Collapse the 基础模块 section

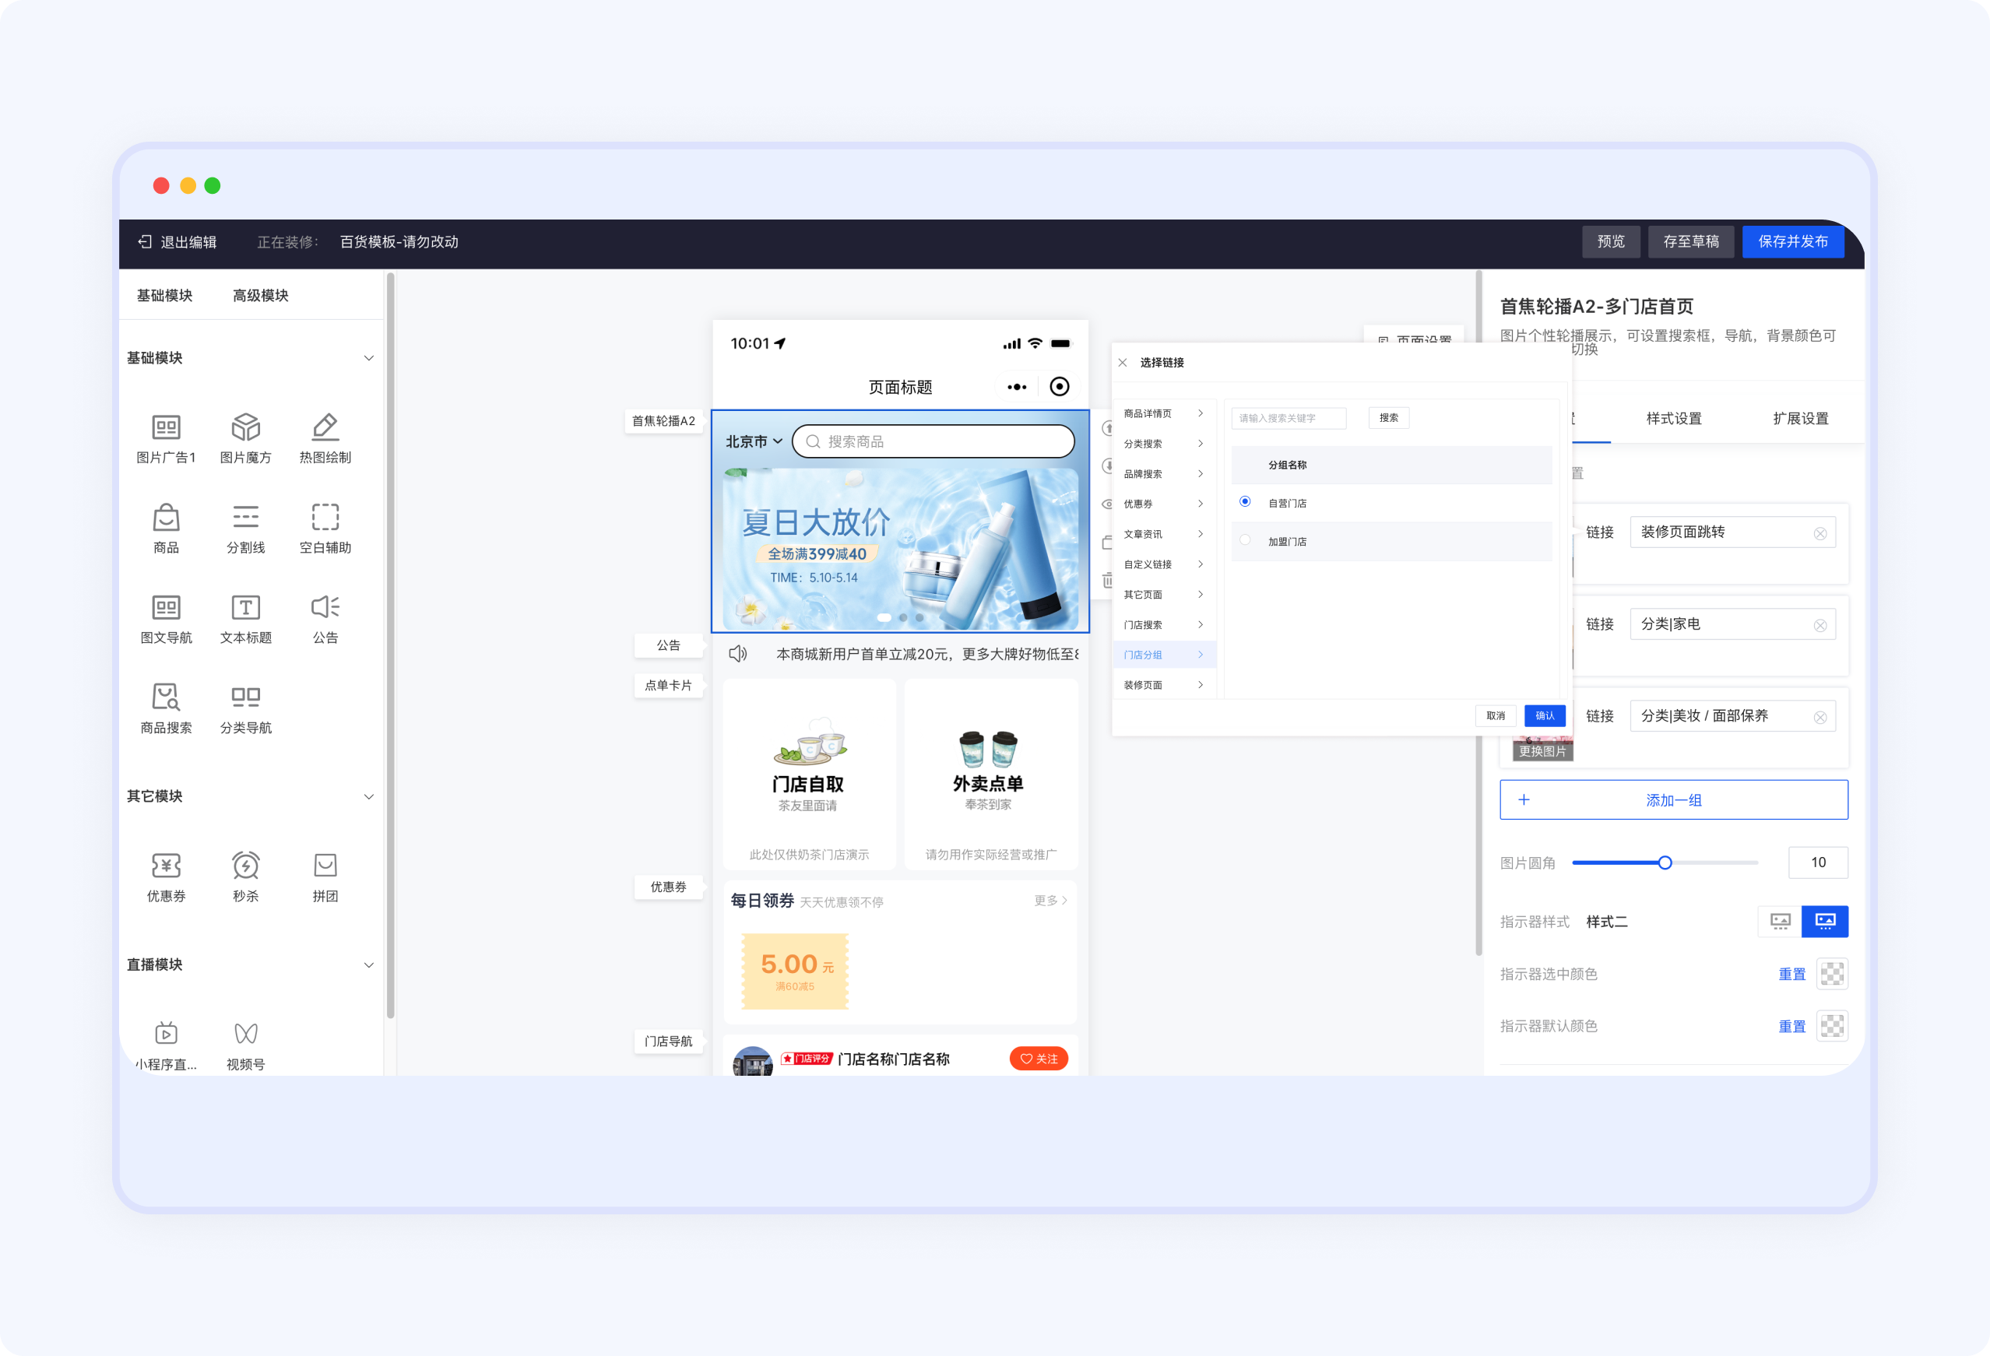(x=369, y=358)
